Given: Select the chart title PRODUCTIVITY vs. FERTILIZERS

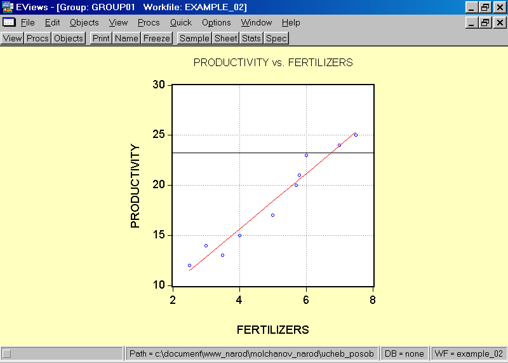Looking at the screenshot, I should pos(273,62).
